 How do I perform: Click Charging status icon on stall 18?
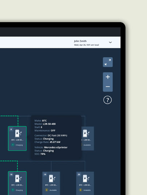(x=13, y=190)
